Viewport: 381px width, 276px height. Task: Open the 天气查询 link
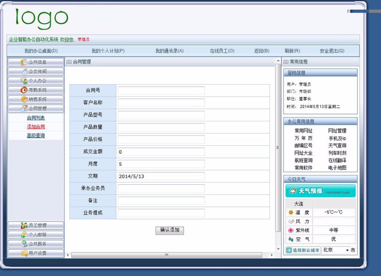[337, 145]
